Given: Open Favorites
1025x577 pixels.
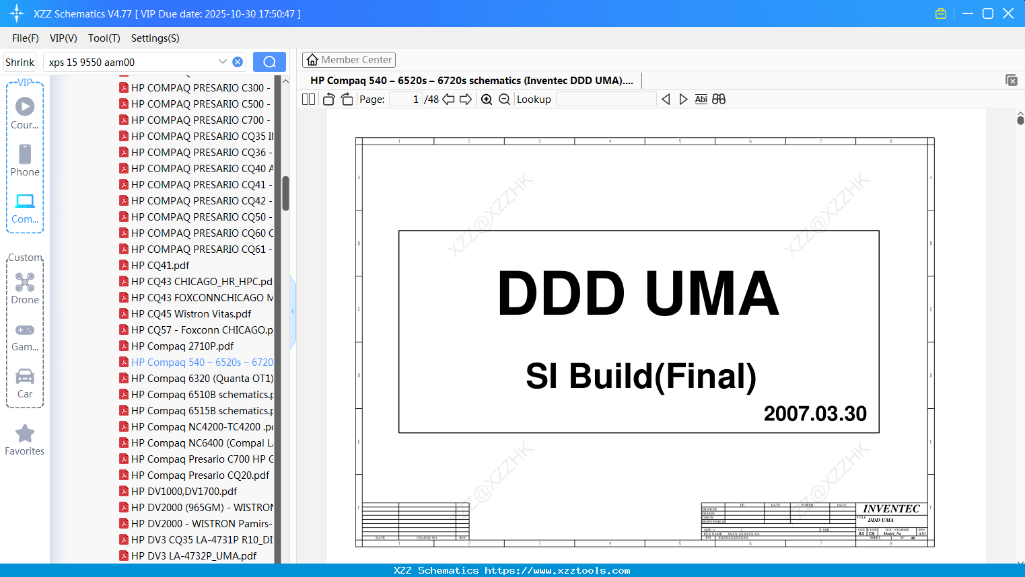Looking at the screenshot, I should pyautogui.click(x=25, y=440).
